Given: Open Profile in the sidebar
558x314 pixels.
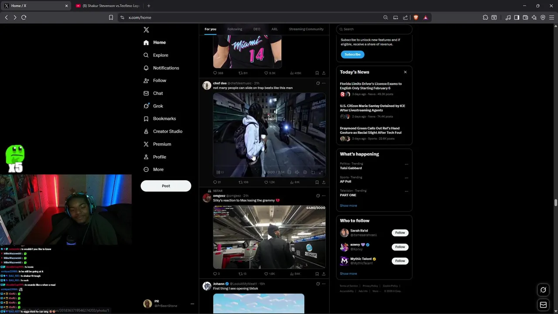Looking at the screenshot, I should click(x=155, y=157).
